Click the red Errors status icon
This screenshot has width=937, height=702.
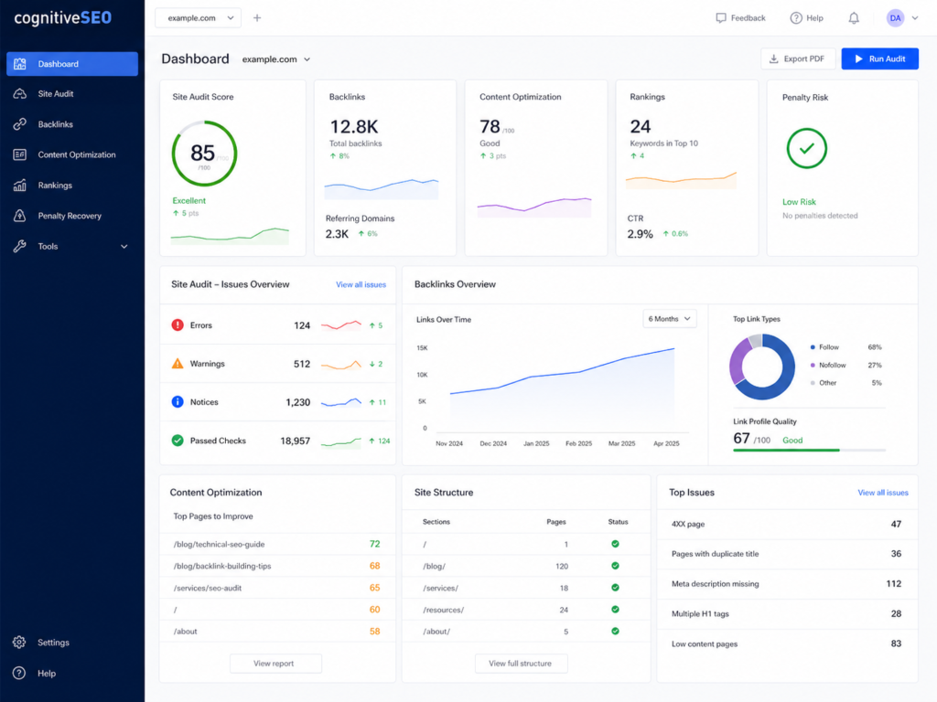click(178, 325)
